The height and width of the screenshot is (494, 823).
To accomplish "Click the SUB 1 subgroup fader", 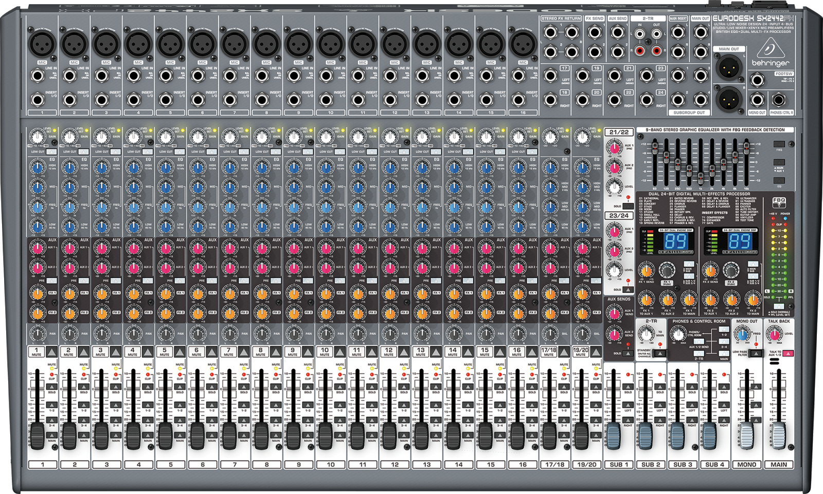I will click(613, 436).
